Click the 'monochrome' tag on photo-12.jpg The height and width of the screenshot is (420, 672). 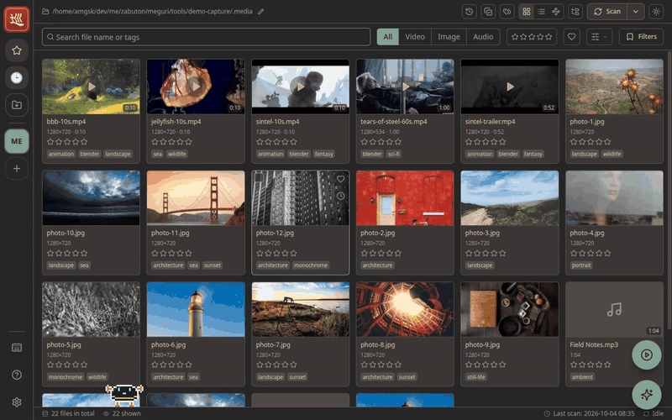coord(311,265)
